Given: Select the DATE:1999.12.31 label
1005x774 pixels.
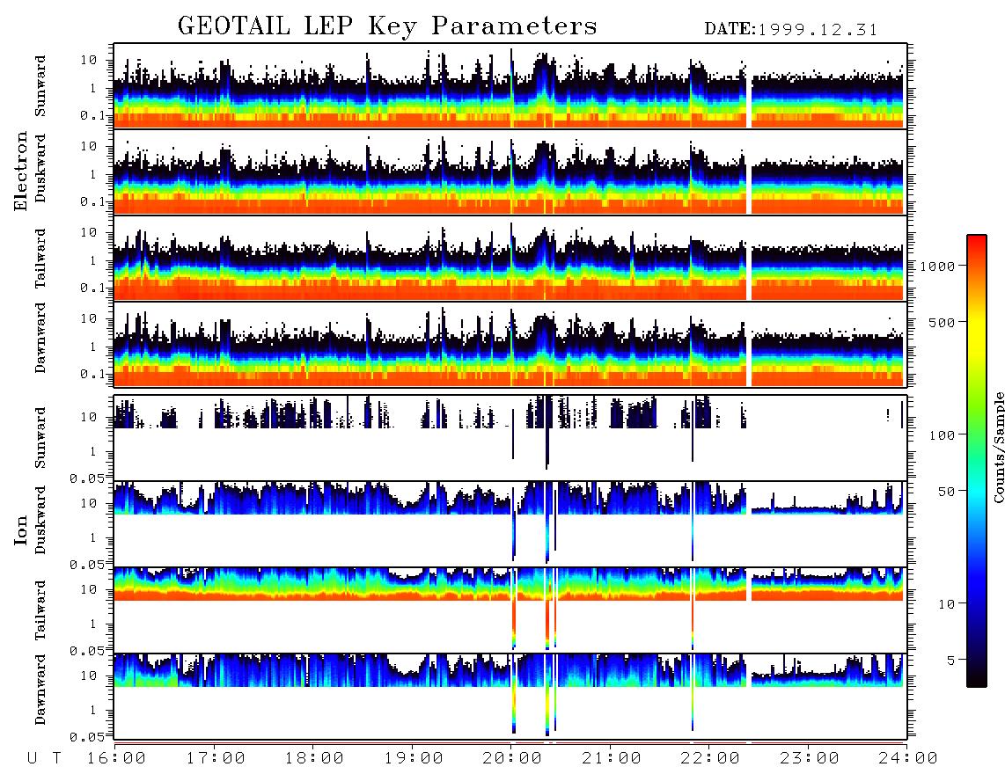Looking at the screenshot, I should [791, 30].
